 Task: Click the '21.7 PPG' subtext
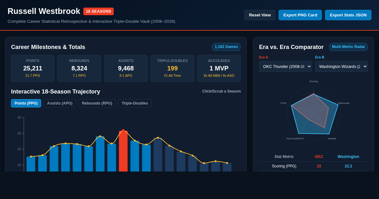coord(33,75)
